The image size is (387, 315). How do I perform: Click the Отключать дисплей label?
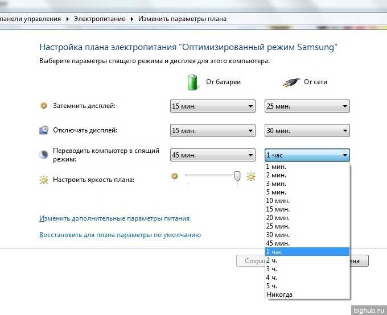pyautogui.click(x=85, y=130)
